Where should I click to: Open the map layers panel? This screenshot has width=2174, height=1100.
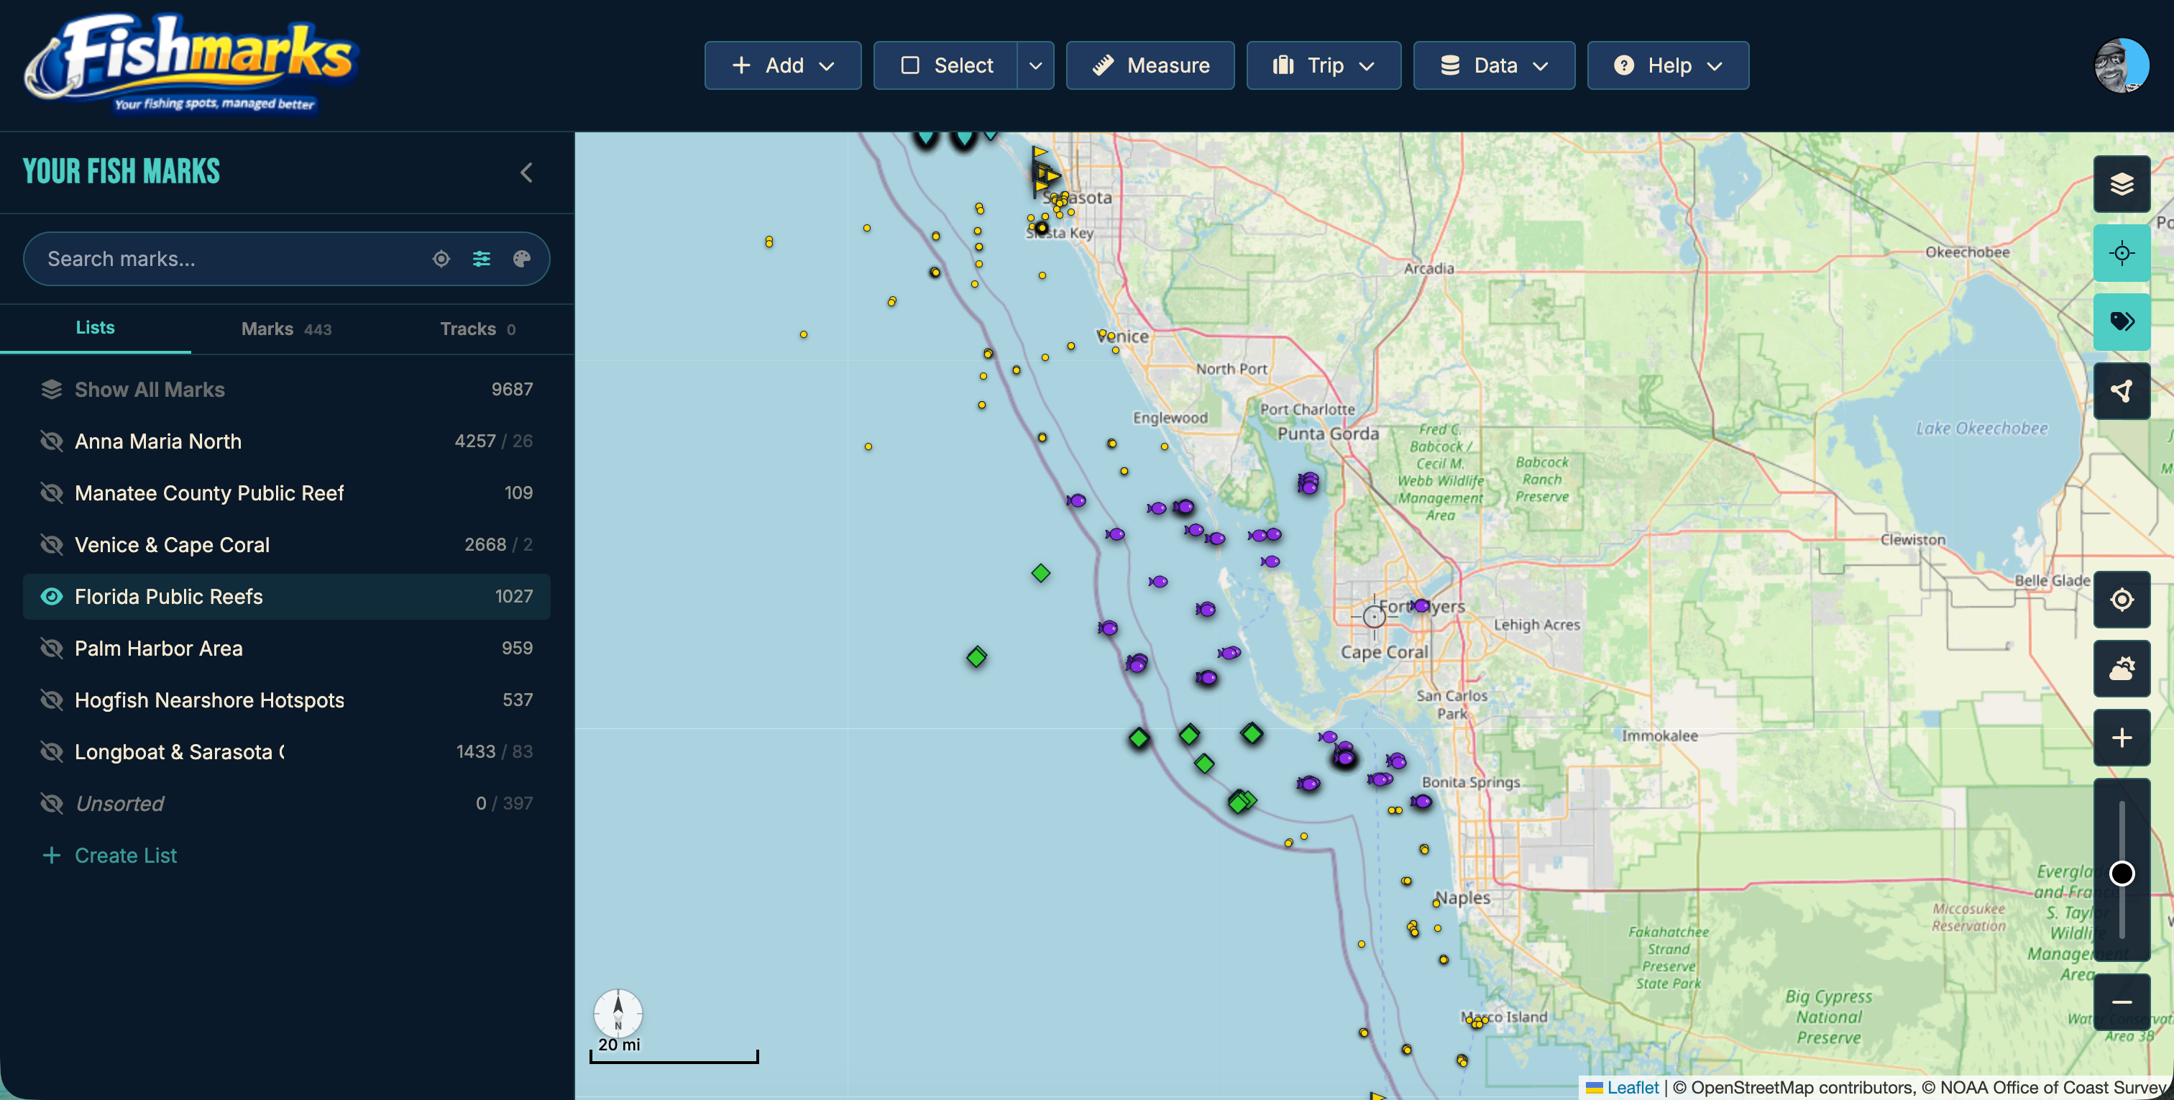click(x=2122, y=184)
